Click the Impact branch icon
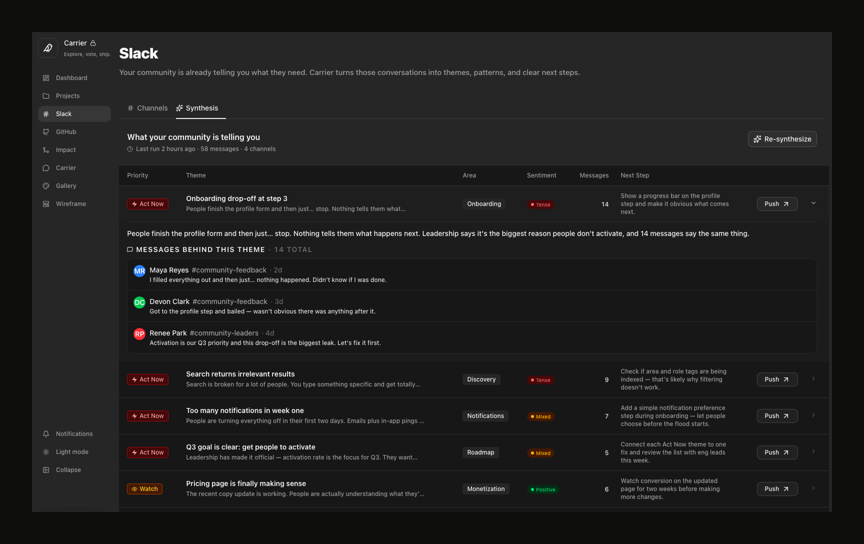The image size is (864, 544). 46,150
